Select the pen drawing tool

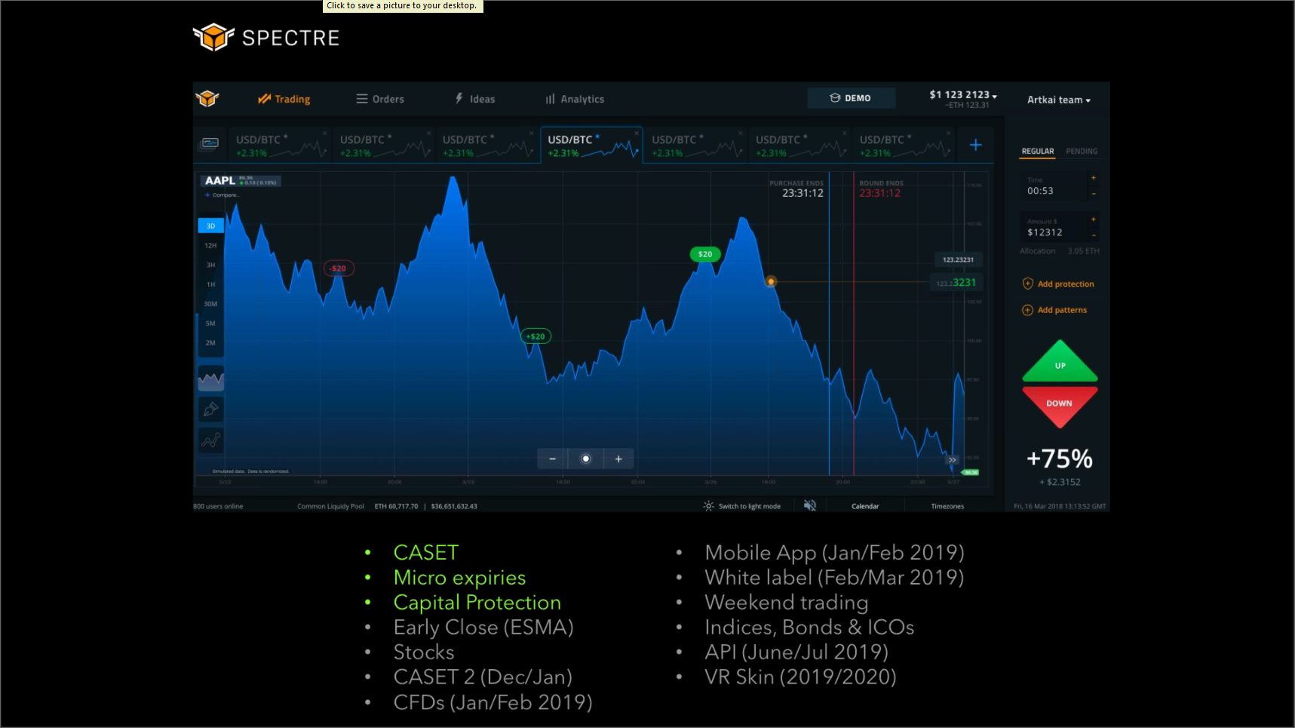pos(211,410)
